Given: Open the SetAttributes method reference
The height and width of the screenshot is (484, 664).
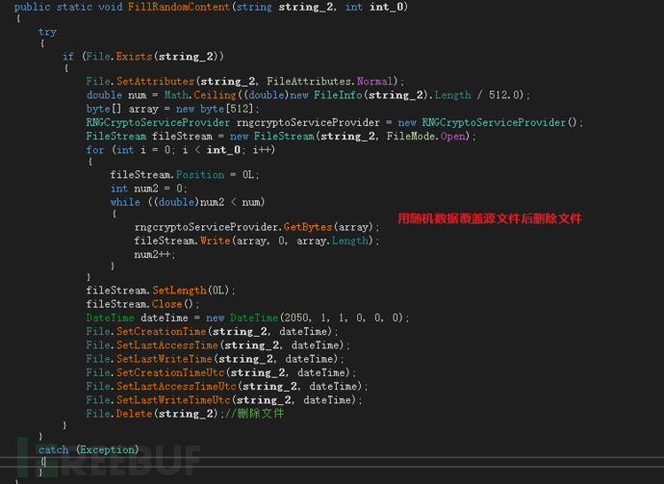Looking at the screenshot, I should (155, 81).
